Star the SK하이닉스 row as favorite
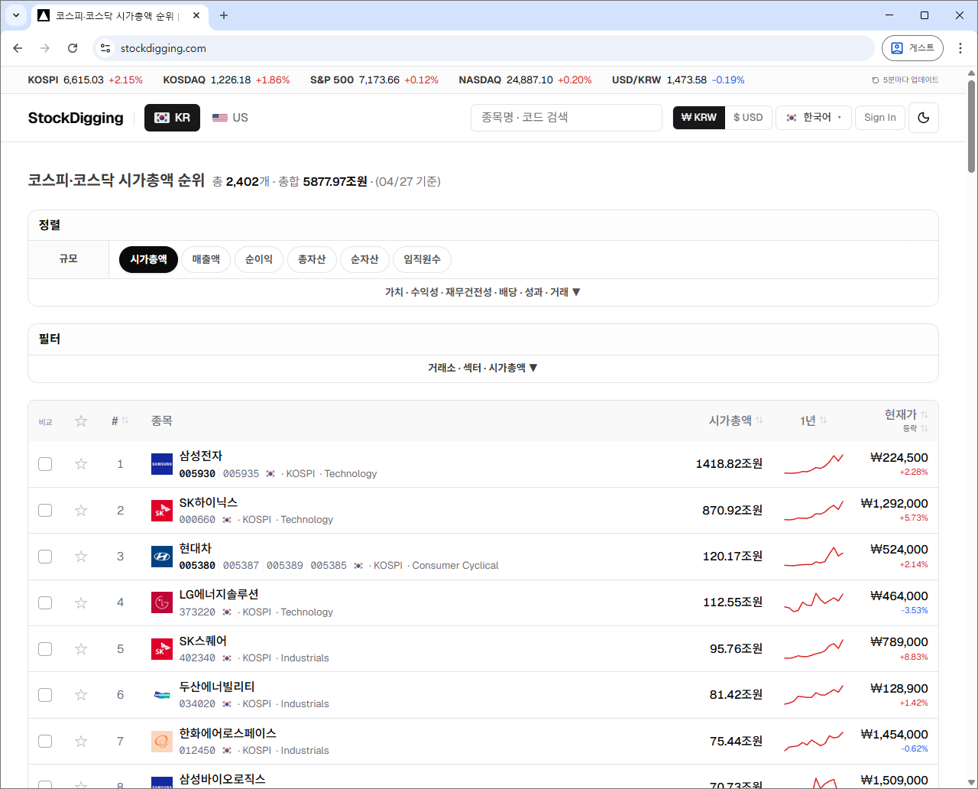Screen dimensions: 978x789 [81, 511]
